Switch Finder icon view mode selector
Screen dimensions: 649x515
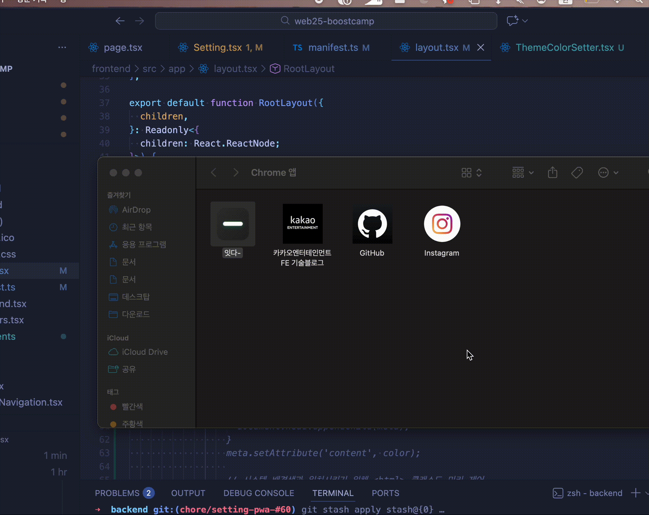pos(471,172)
